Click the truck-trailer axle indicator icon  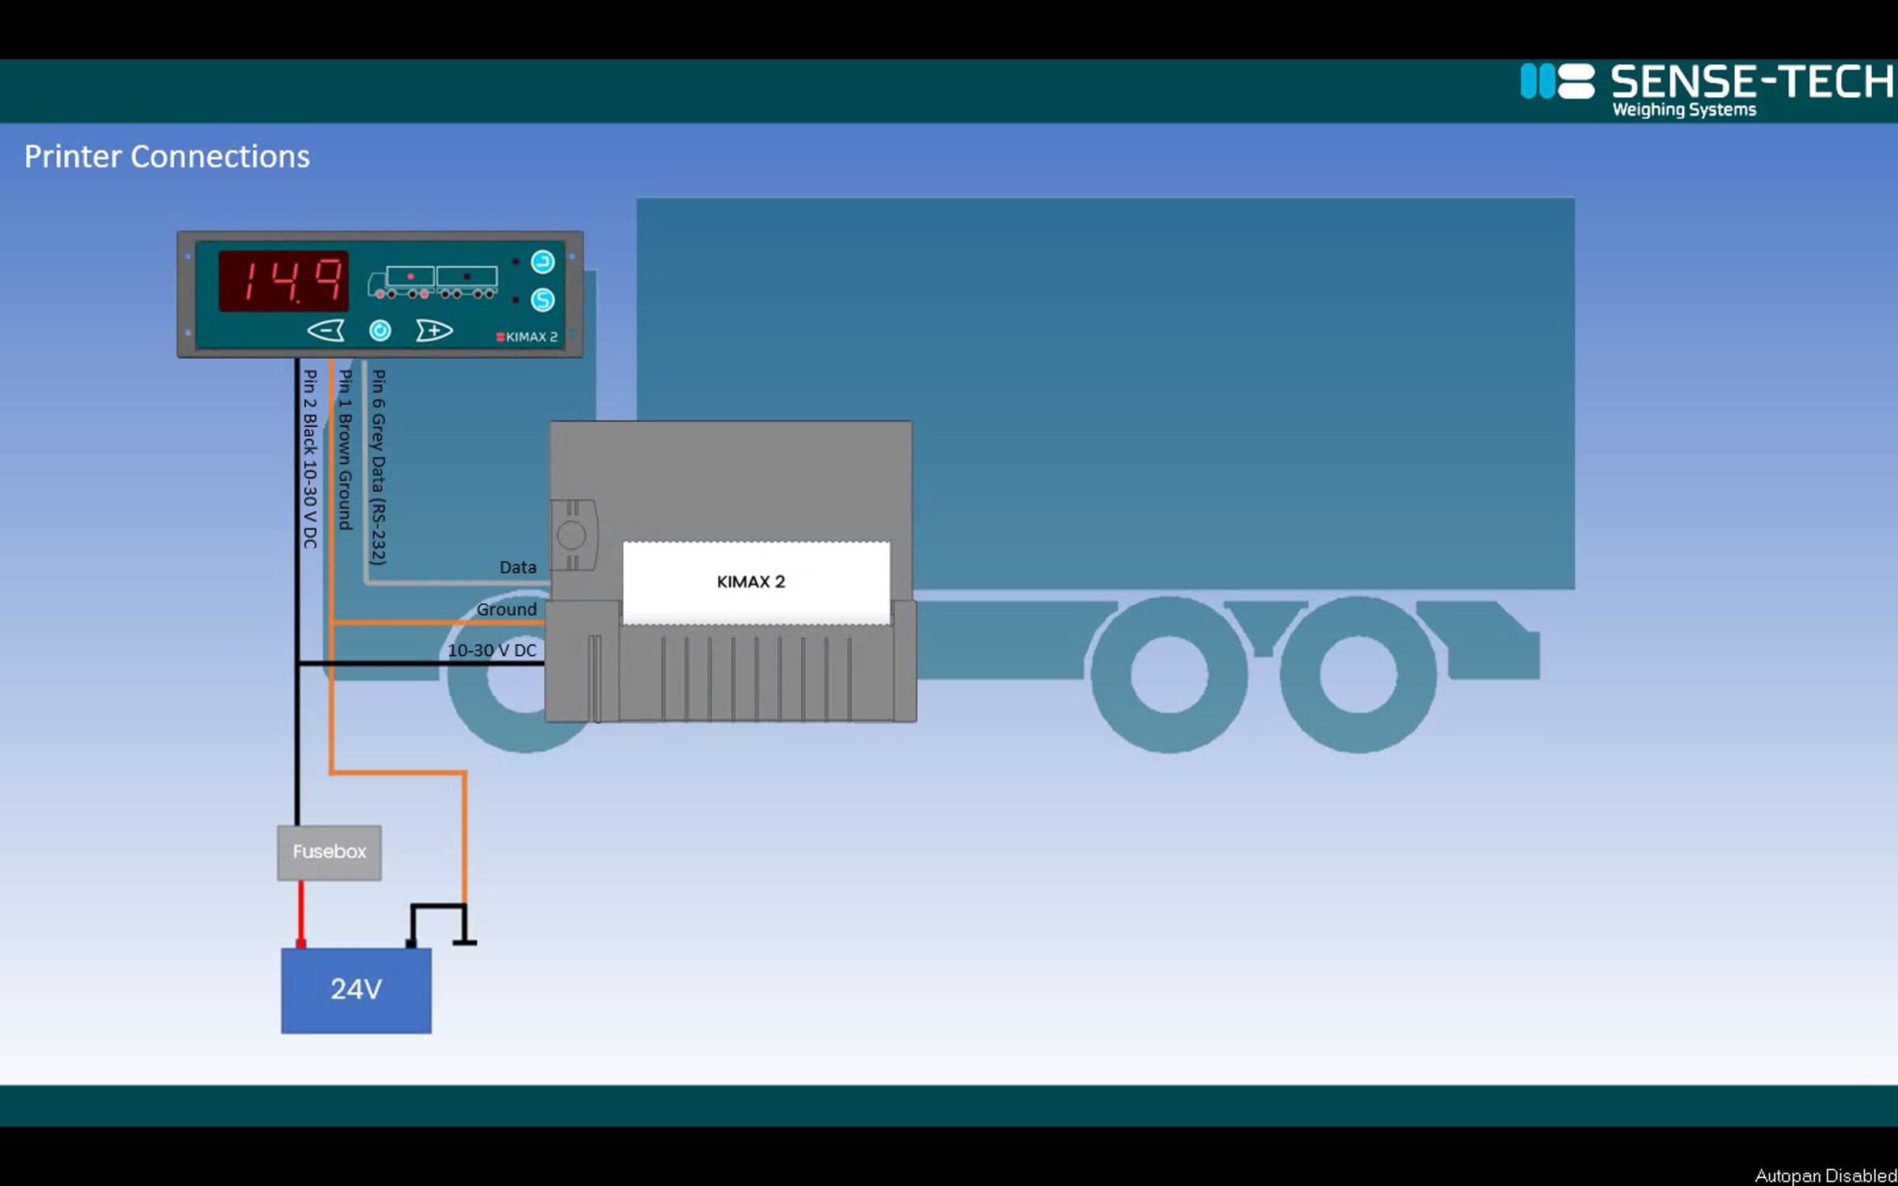coord(433,282)
